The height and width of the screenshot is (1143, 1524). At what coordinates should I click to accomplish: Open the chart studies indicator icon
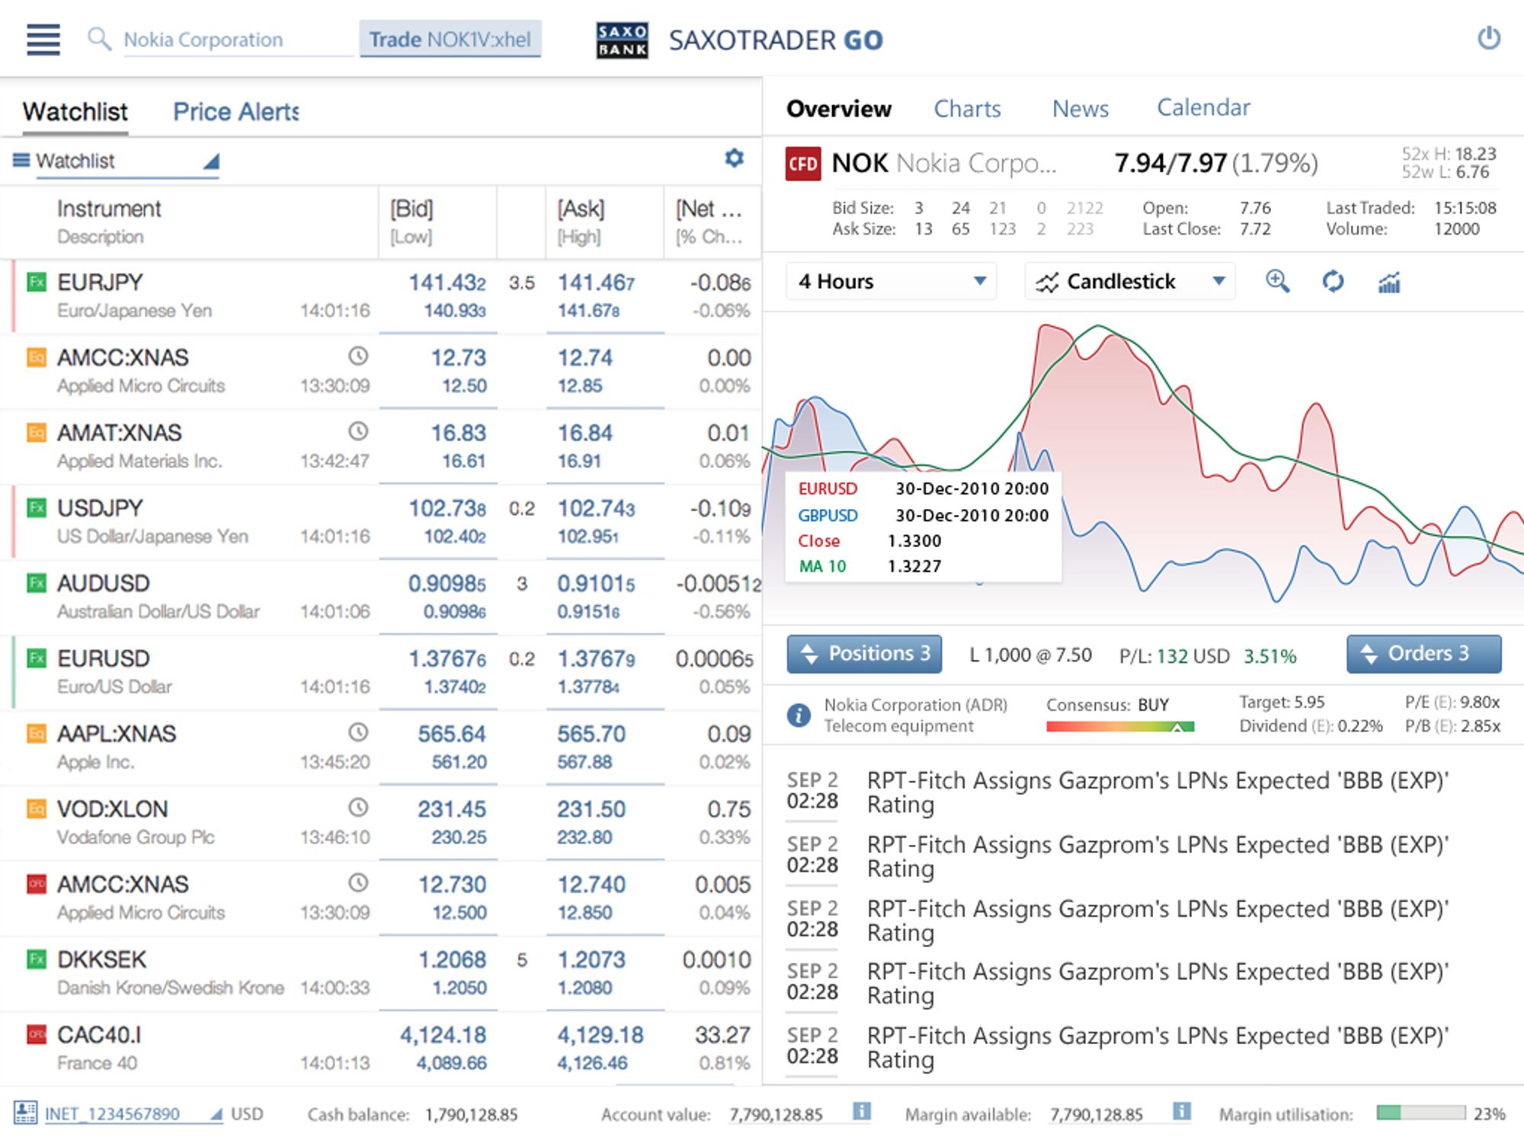point(1389,282)
